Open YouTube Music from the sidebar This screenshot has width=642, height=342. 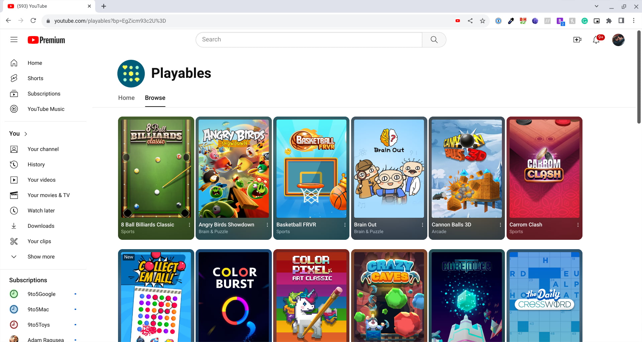46,109
